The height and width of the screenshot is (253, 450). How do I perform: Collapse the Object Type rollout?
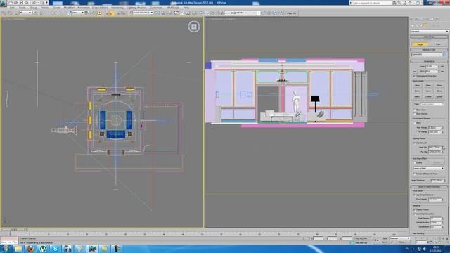pyautogui.click(x=429, y=37)
